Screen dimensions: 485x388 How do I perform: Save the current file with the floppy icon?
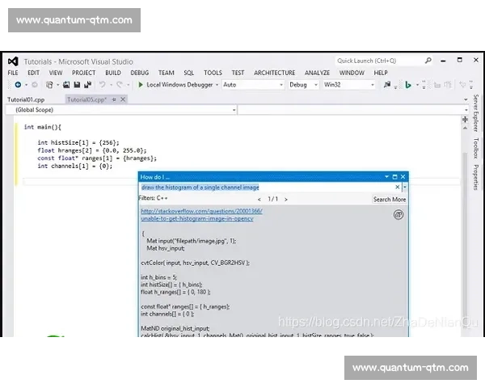click(77, 85)
